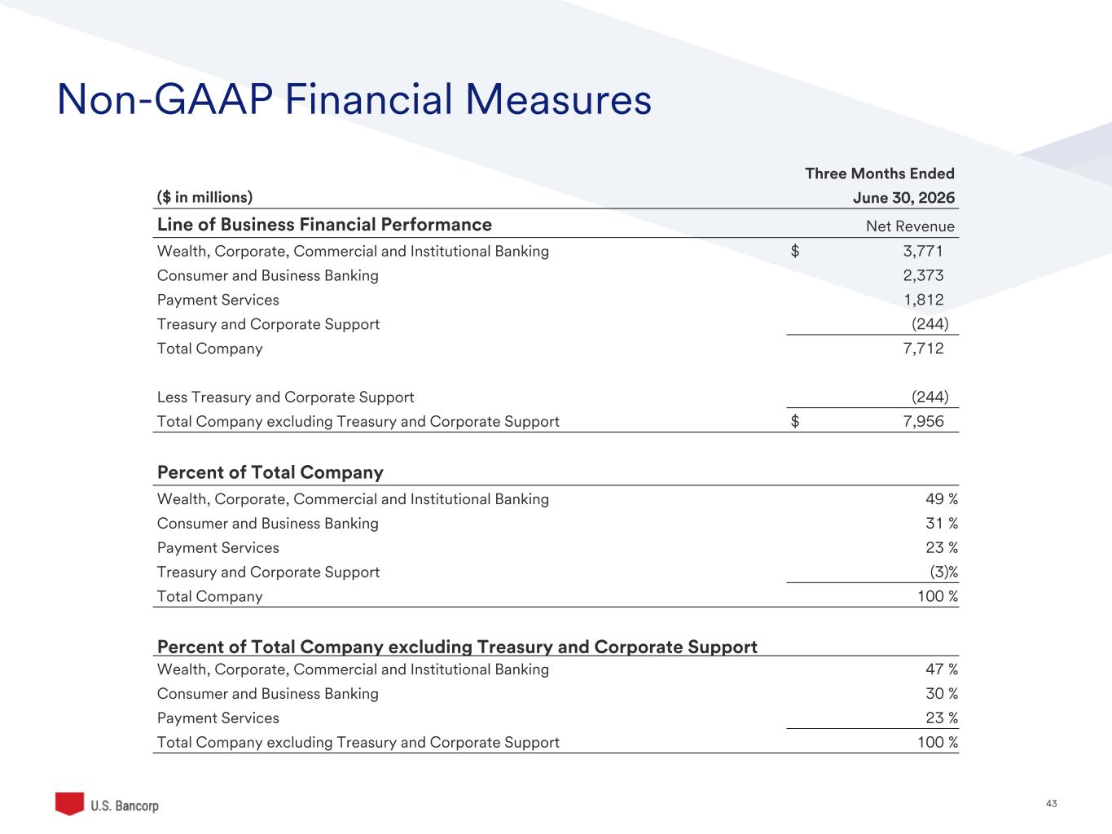The width and height of the screenshot is (1112, 834).
Task: Click the Total Company 7,712 amount
Action: [924, 349]
